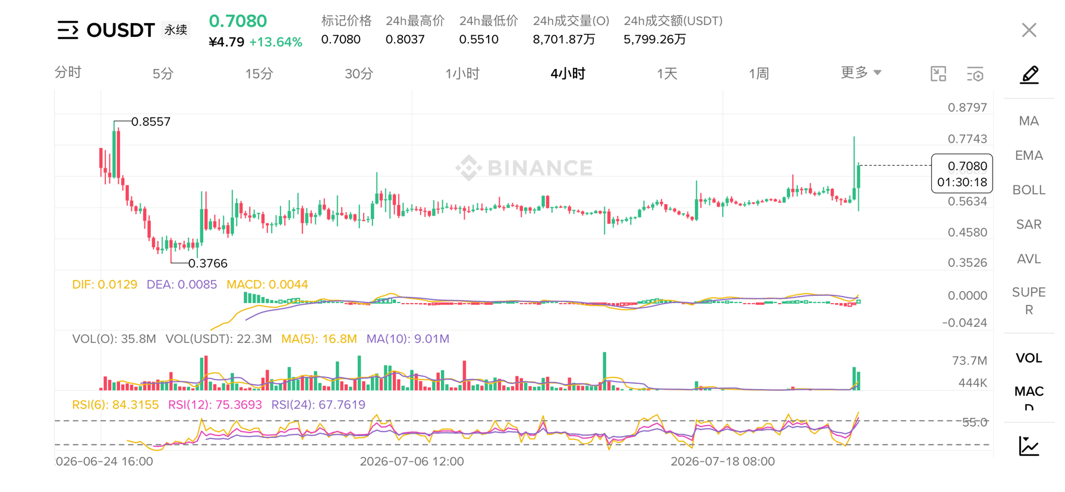Click the VOL(O): 35.8M readout
This screenshot has width=1065, height=492.
tap(114, 339)
